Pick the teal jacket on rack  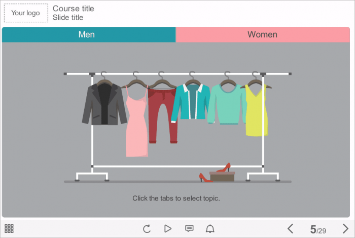click(x=191, y=102)
